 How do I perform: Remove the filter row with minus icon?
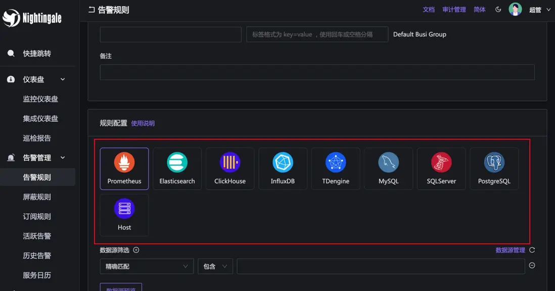pyautogui.click(x=532, y=266)
